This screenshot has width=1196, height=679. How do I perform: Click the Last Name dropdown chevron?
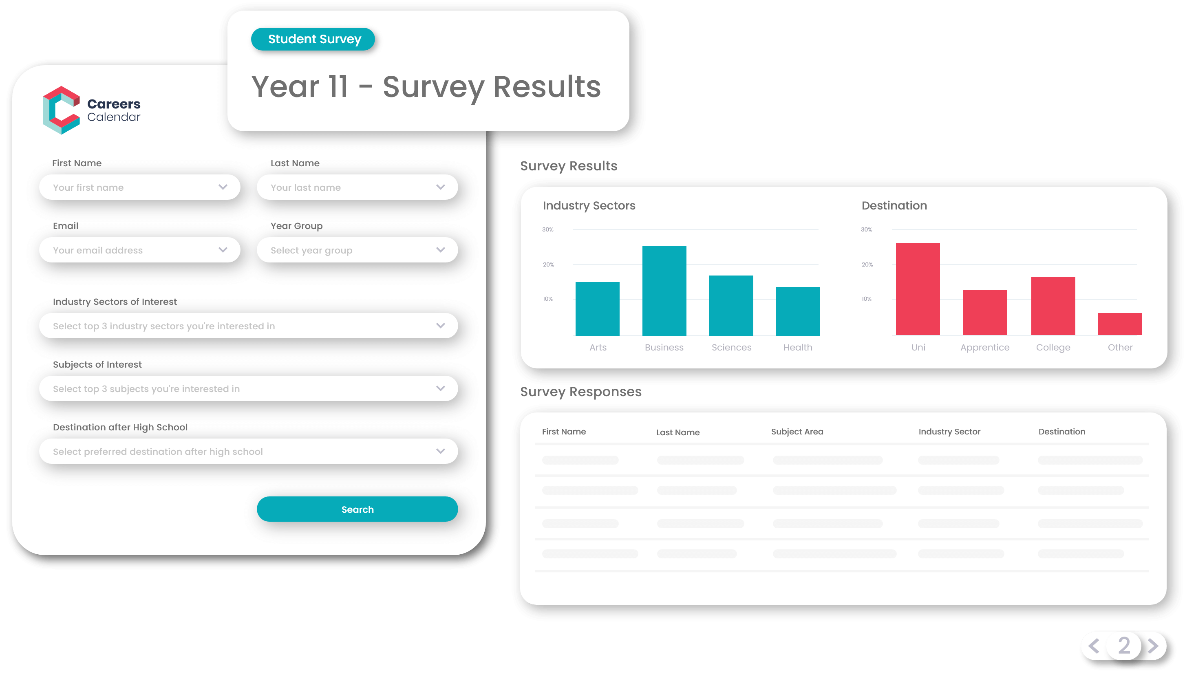[440, 187]
